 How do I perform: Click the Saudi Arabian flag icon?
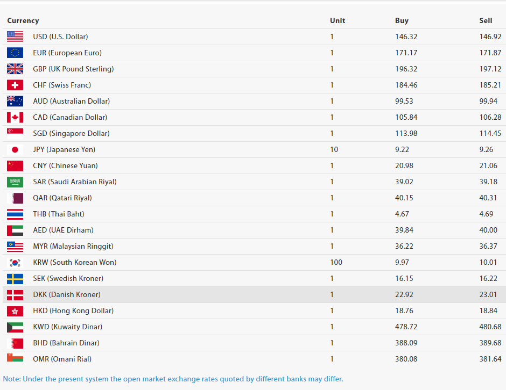point(15,182)
